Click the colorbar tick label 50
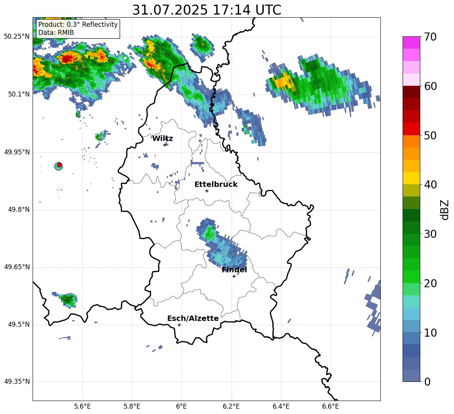Image resolution: width=454 pixels, height=414 pixels. coord(430,136)
